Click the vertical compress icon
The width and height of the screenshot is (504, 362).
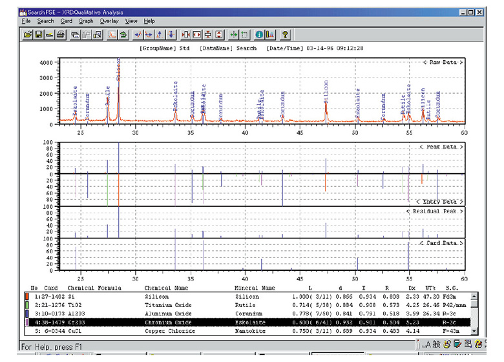(x=208, y=34)
